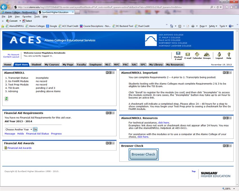Open the File menu
Viewport: 239px width, 191px height.
[x=3, y=17]
